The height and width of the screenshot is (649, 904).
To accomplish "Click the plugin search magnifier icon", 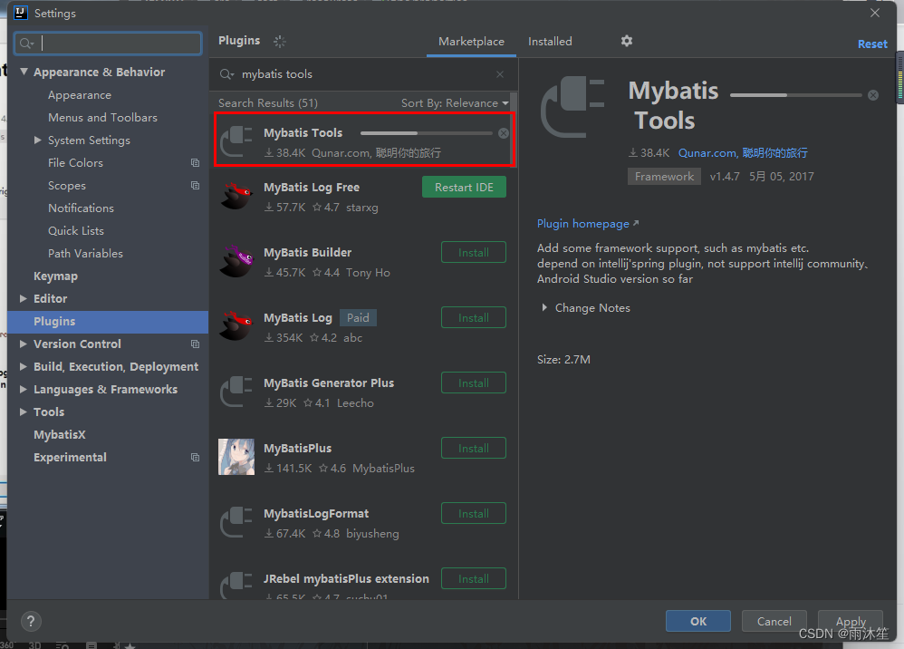I will [226, 74].
